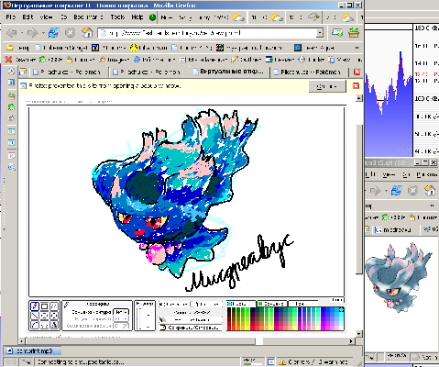This screenshot has width=439, height=367.
Task: Open the Forward history dropdown arrow
Action: (x=43, y=33)
